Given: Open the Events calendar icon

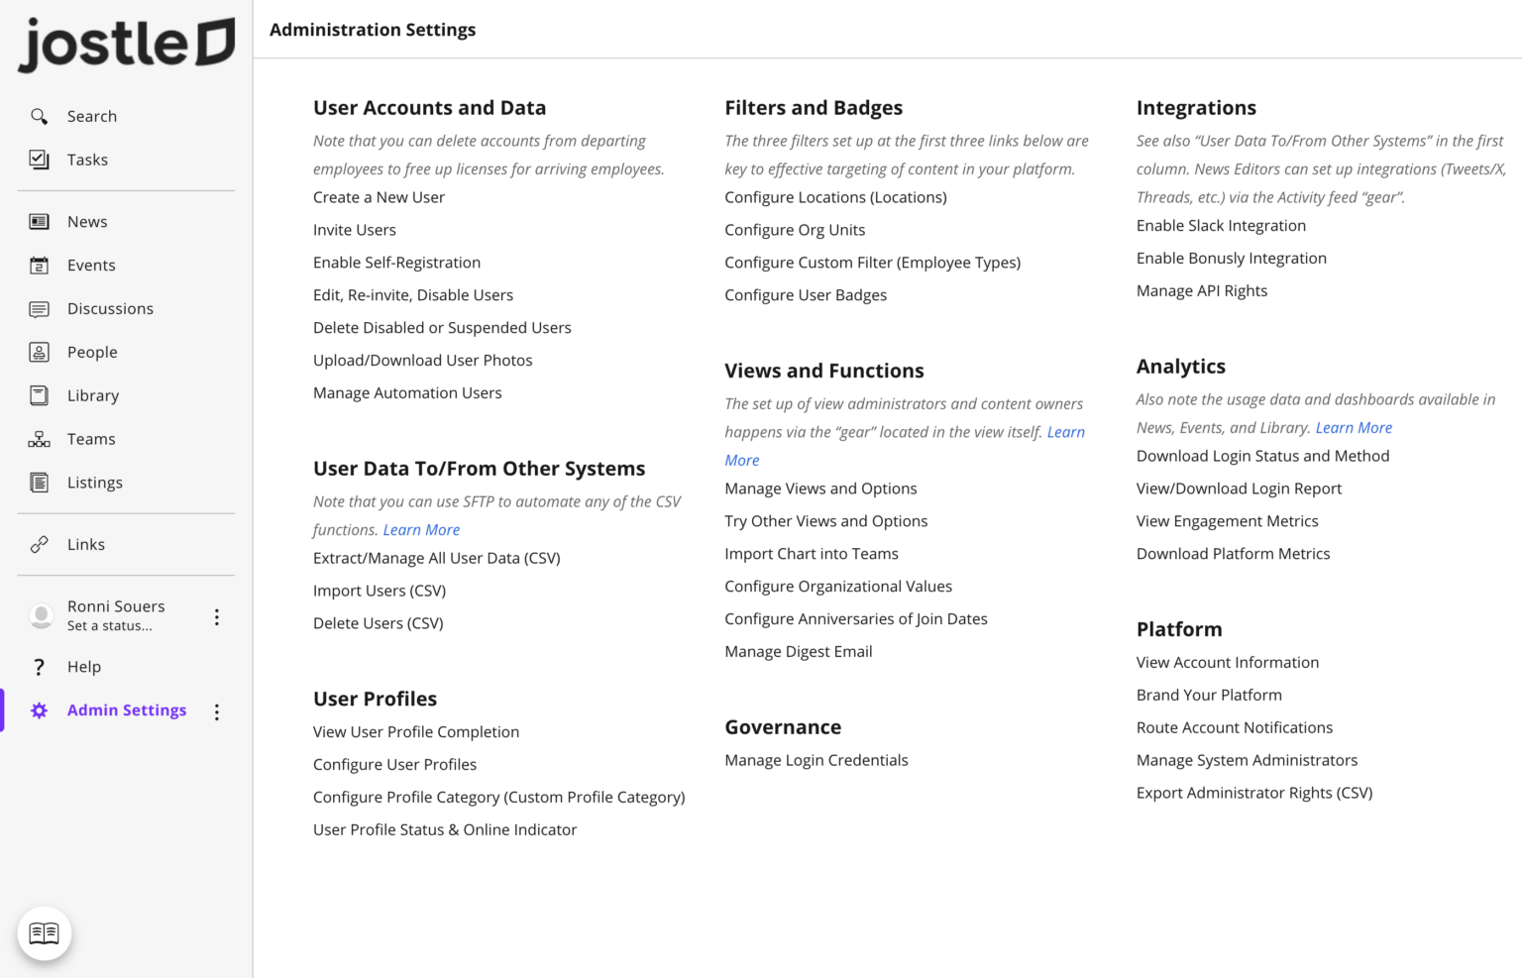Looking at the screenshot, I should [x=40, y=265].
